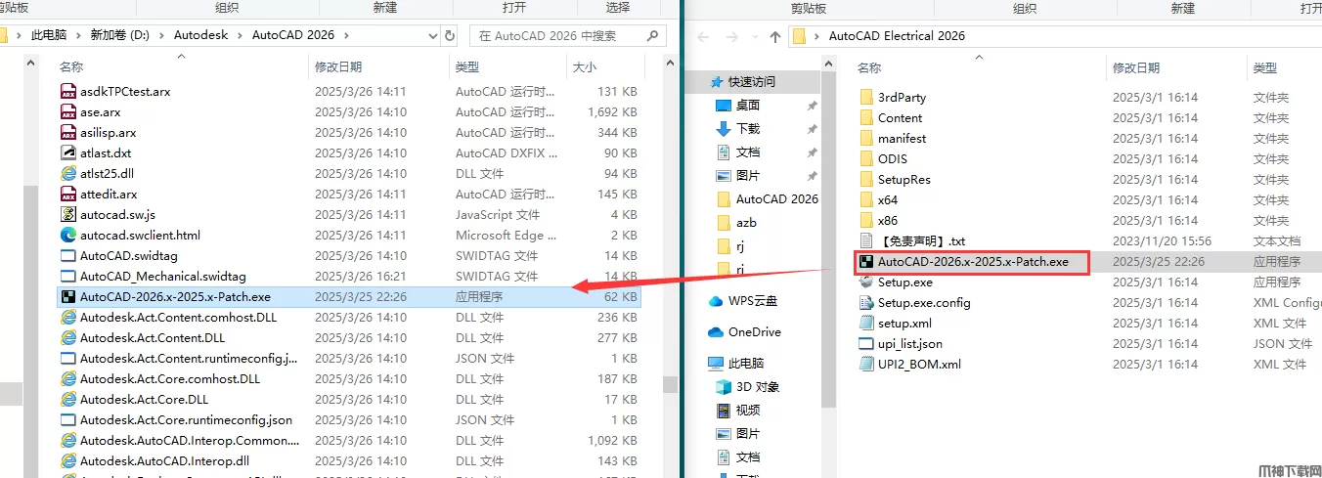Select the atlast.dxt file icon

68,152
